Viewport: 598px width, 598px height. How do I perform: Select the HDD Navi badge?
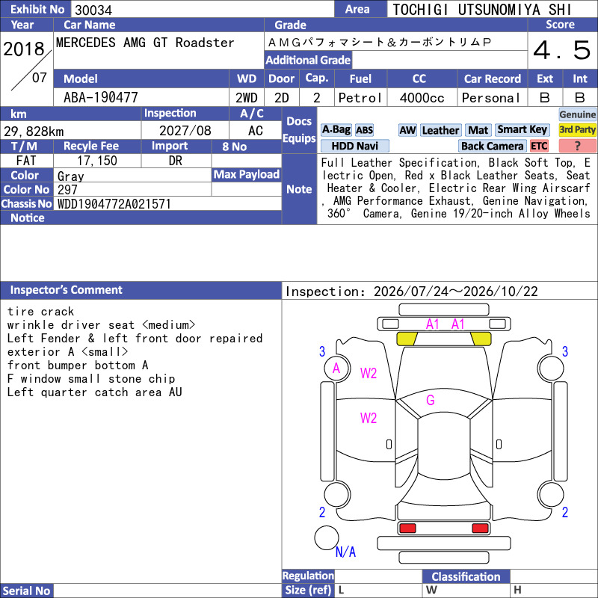354,146
